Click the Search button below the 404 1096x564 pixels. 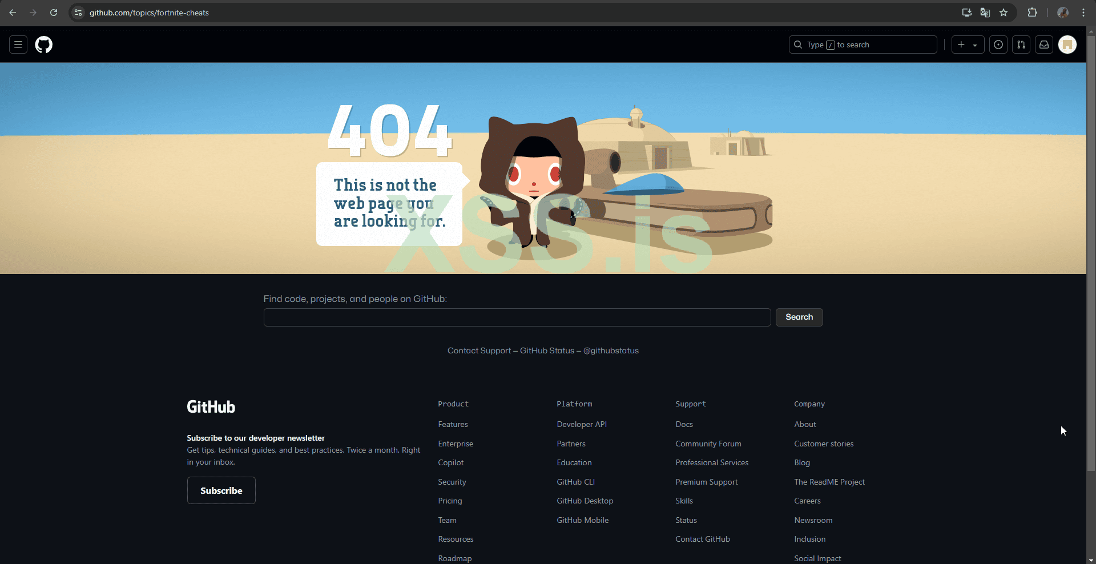(799, 317)
